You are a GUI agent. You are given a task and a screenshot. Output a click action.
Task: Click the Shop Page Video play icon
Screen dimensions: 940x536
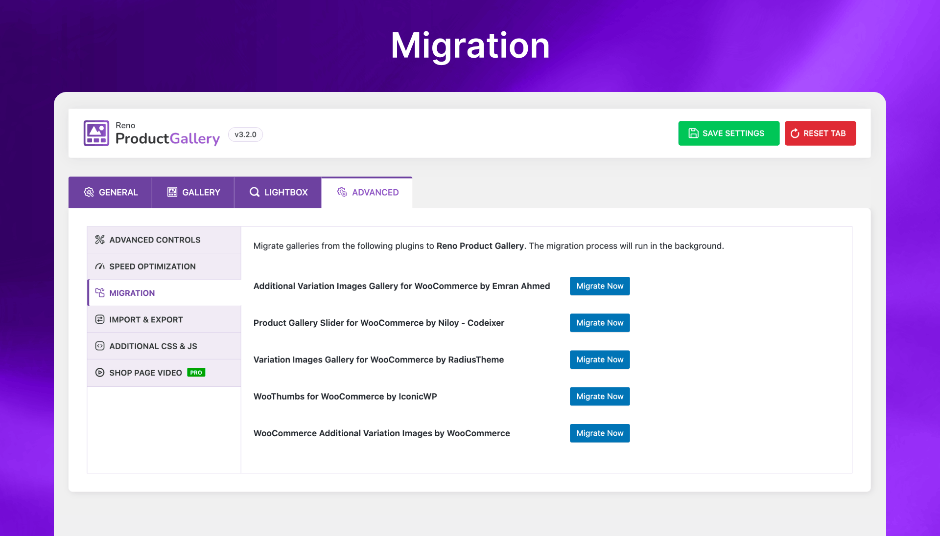point(100,372)
